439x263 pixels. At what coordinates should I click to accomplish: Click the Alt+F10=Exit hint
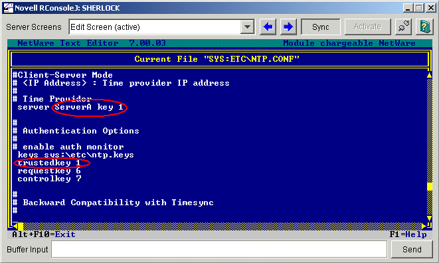44,234
